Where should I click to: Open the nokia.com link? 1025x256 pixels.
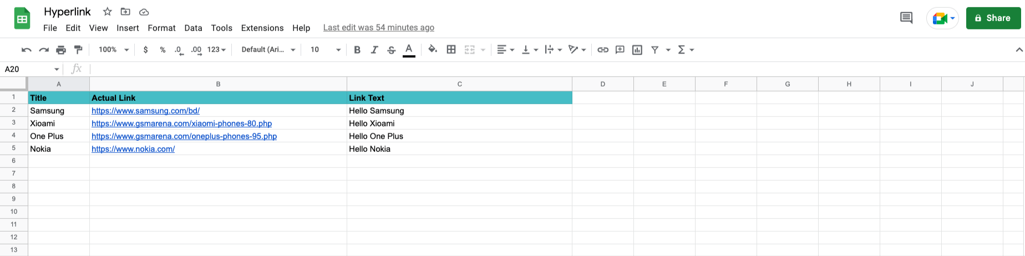[133, 149]
